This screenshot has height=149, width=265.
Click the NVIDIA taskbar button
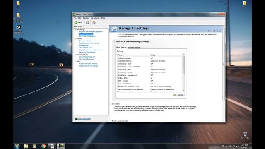pyautogui.click(x=61, y=146)
